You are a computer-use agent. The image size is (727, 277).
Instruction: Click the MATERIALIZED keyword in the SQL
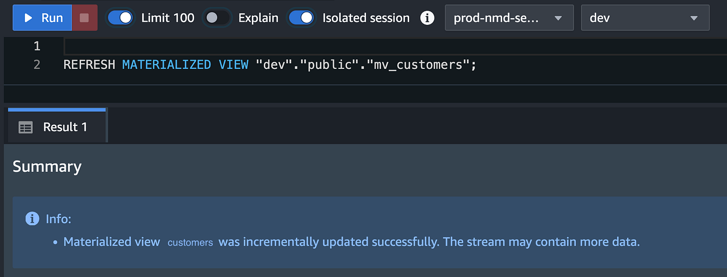coord(167,65)
